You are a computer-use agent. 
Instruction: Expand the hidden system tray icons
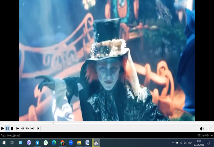point(173,143)
